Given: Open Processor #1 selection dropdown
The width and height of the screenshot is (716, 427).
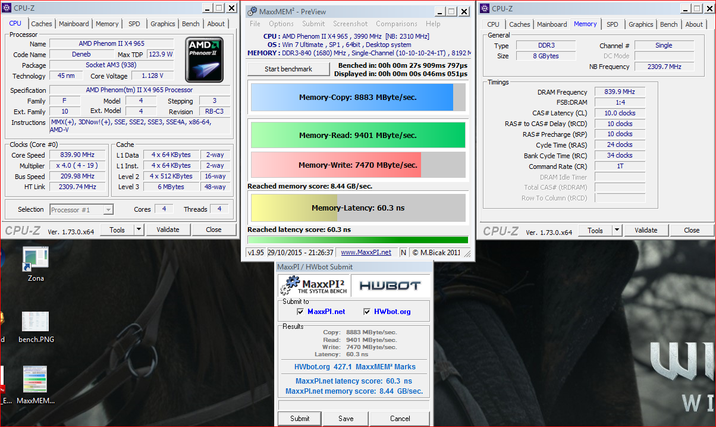Looking at the screenshot, I should pos(81,209).
